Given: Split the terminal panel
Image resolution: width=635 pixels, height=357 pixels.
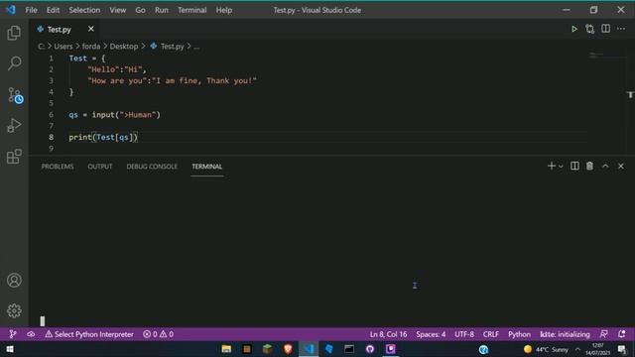Looking at the screenshot, I should 574,166.
